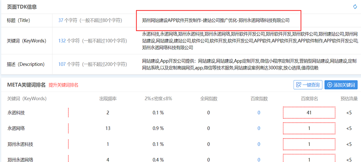This screenshot has width=361, height=162.
Task: Select the keyword 郑州永诺科技 in the table
Action: (20, 144)
